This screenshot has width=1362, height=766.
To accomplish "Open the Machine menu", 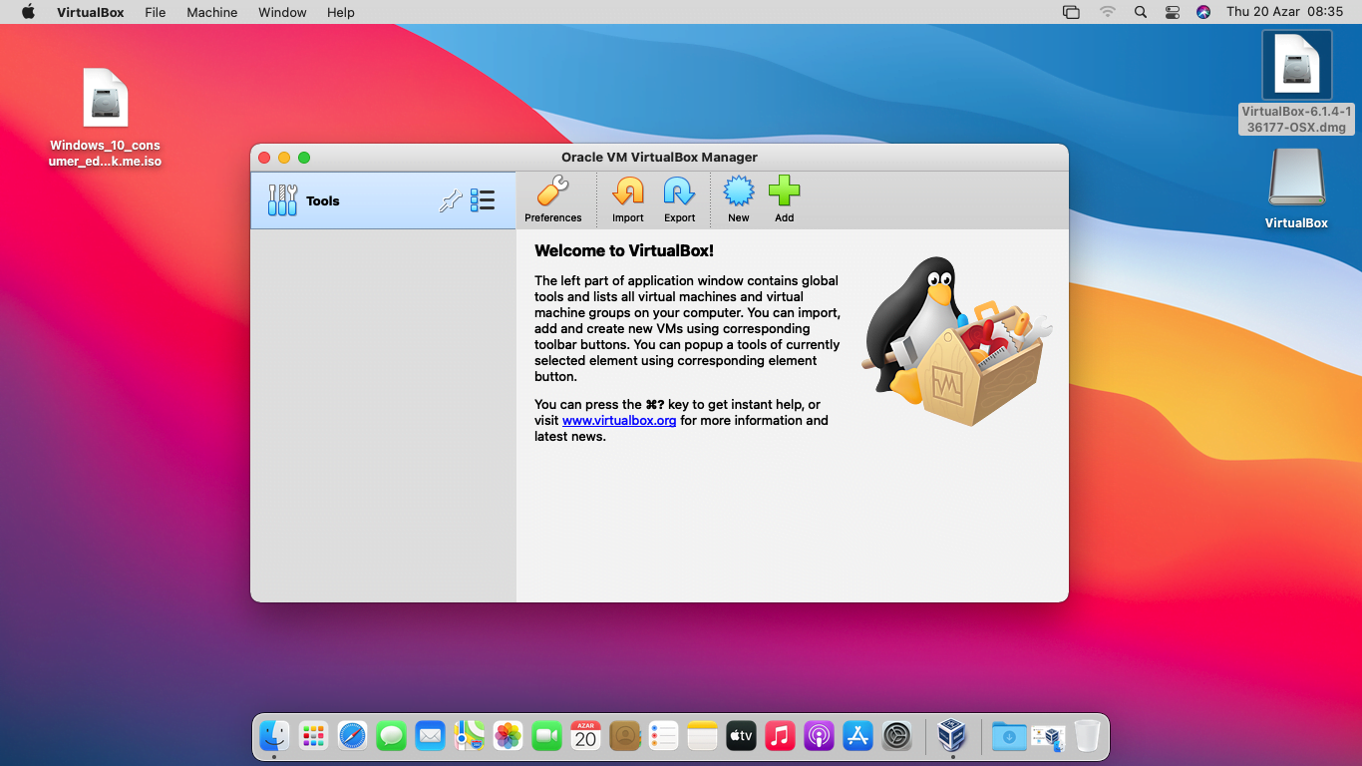I will tap(212, 12).
